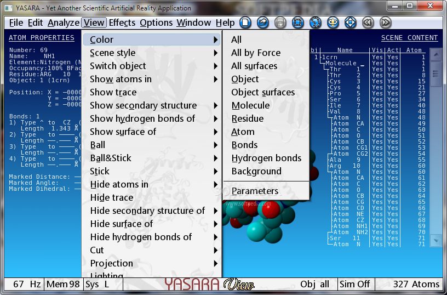Open the Analyze menu
Screen dimensions: 447x295
click(x=64, y=22)
